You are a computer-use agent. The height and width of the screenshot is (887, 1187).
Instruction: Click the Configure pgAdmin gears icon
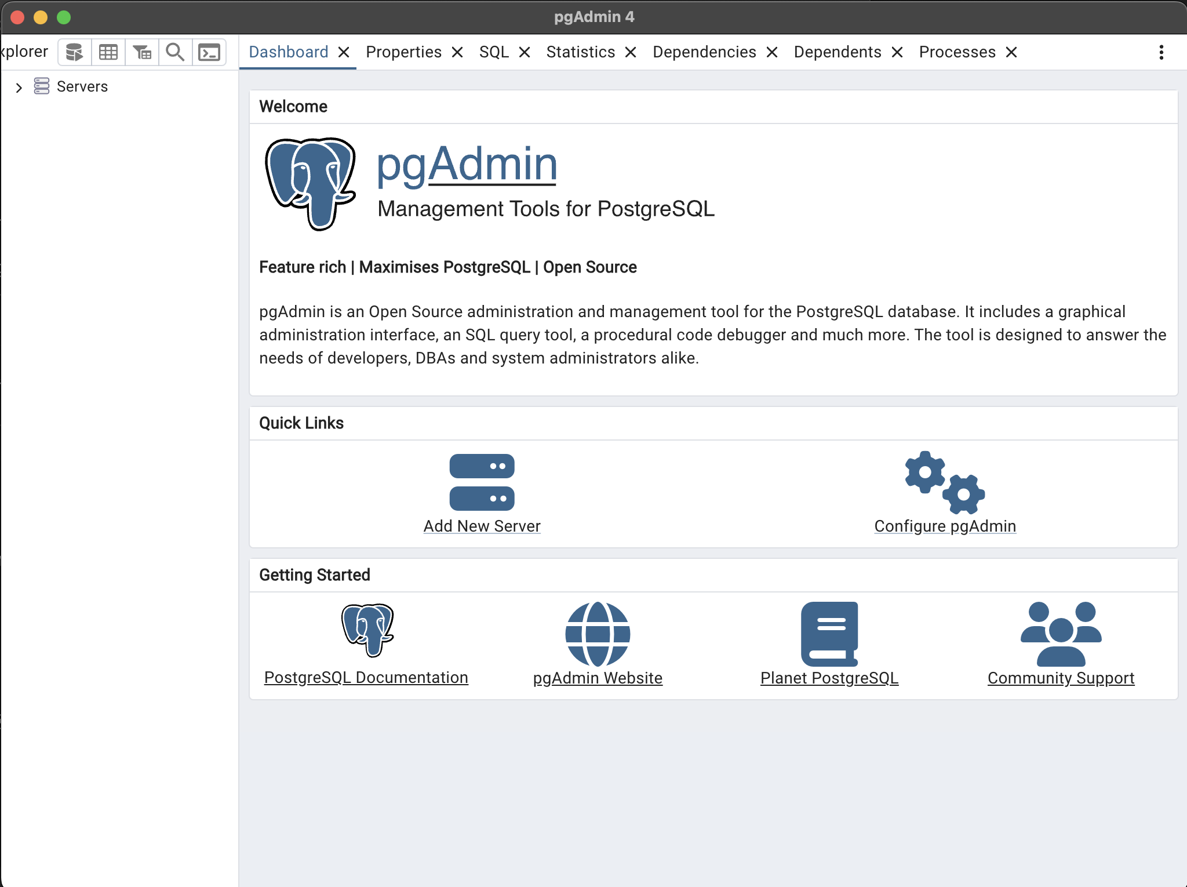pyautogui.click(x=945, y=482)
